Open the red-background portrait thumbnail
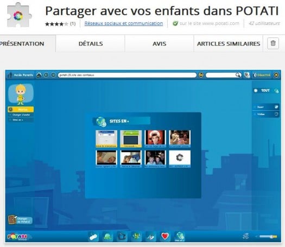Viewport: 285px width, 247px height. tap(155, 138)
